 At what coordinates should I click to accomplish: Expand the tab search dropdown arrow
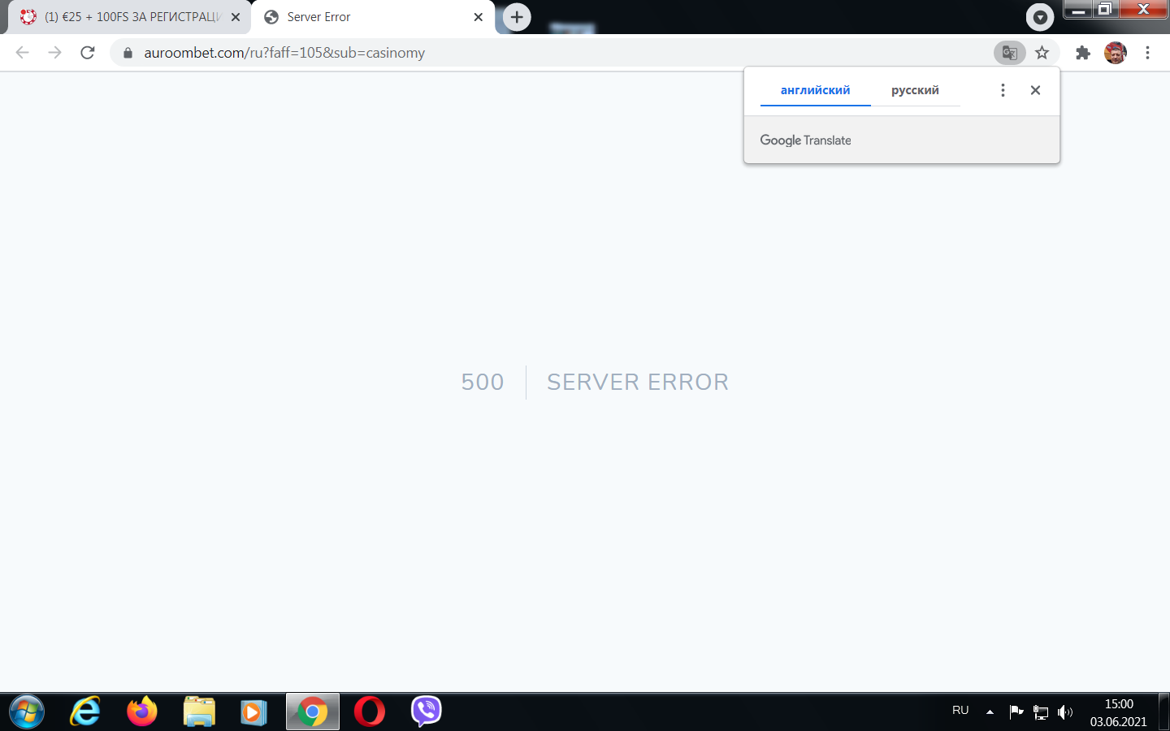[1039, 17]
